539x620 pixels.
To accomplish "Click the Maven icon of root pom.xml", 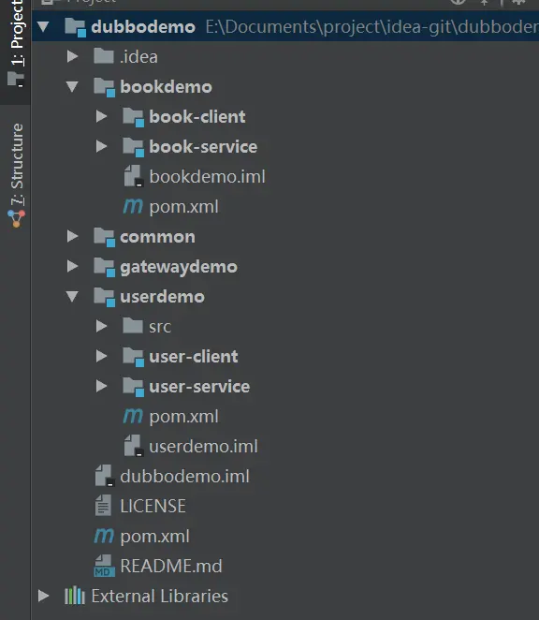I will point(104,536).
